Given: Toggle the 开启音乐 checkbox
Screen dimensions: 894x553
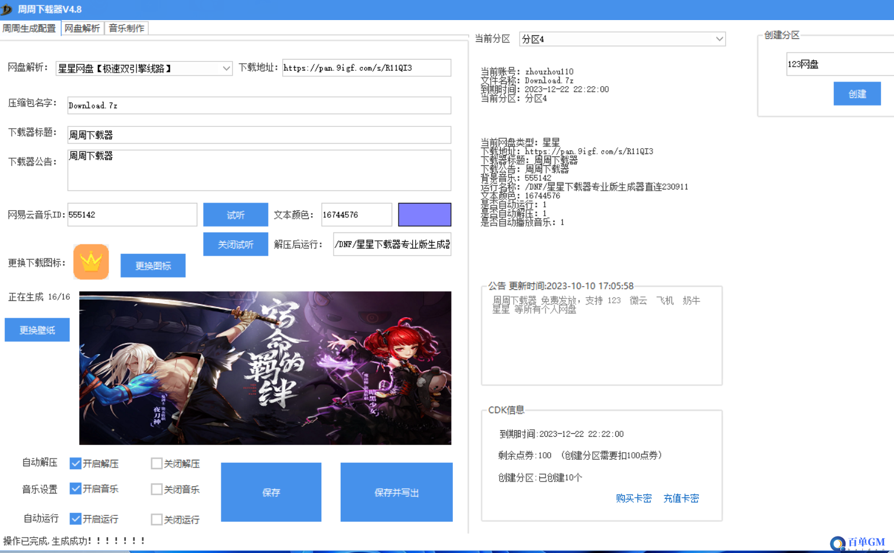Looking at the screenshot, I should [x=76, y=489].
